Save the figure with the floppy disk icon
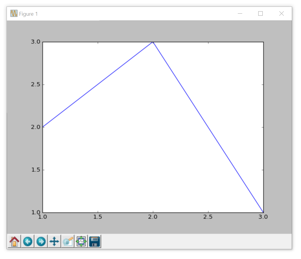The width and height of the screenshot is (301, 259). coord(95,242)
